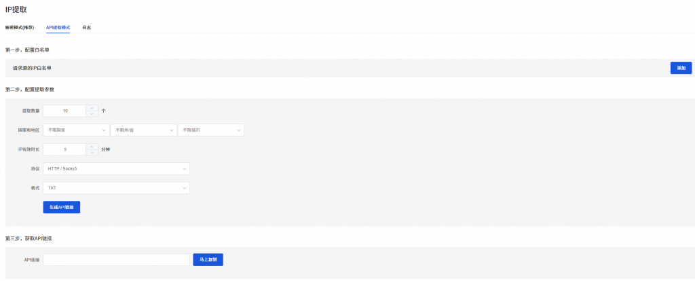Select the API提取模式 tab
The width and height of the screenshot is (695, 281).
(x=58, y=28)
